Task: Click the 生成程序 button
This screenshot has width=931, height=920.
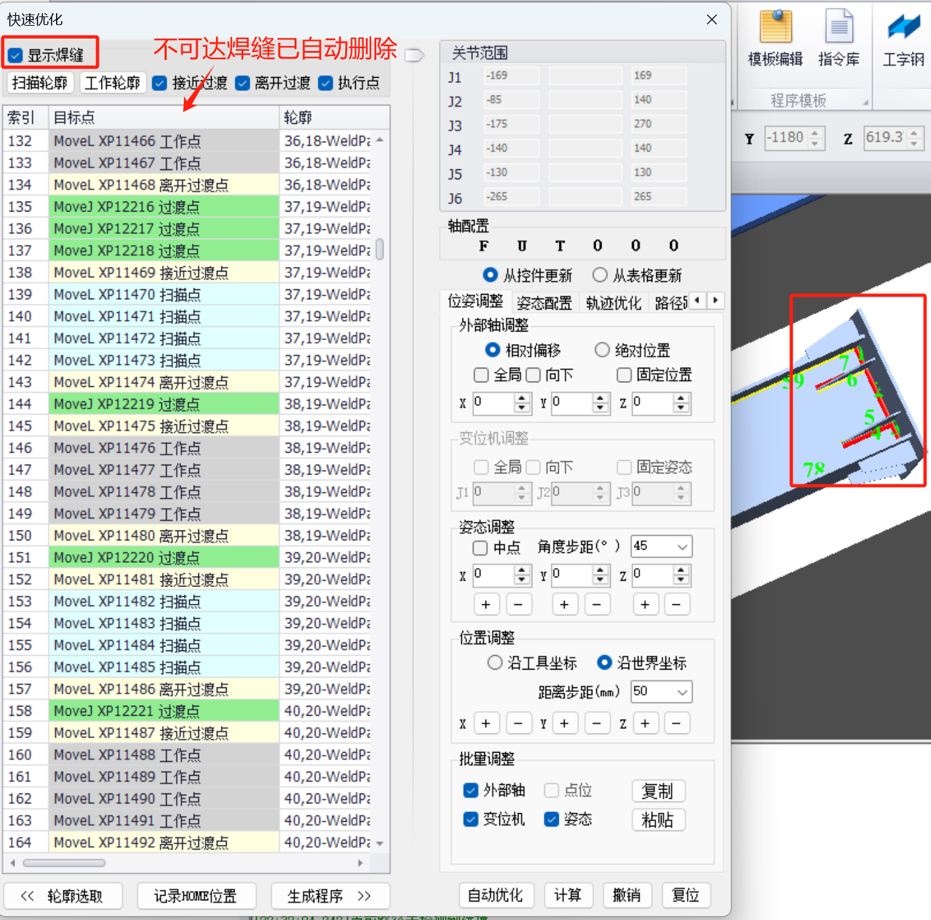Action: pyautogui.click(x=329, y=896)
